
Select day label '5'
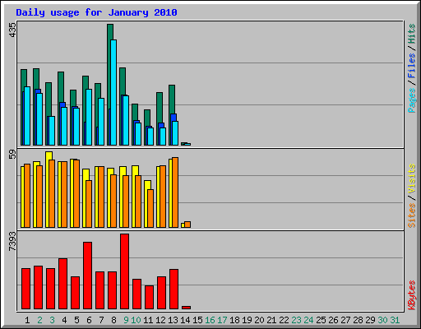pos(76,320)
